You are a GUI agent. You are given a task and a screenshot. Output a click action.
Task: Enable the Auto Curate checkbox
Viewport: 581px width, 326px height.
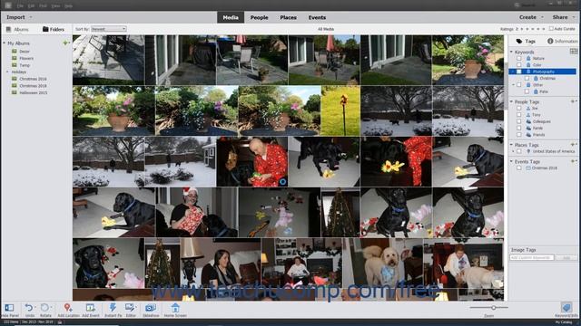(551, 28)
